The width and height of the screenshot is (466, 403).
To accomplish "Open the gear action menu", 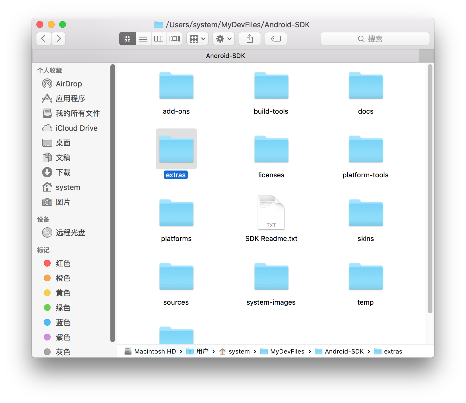I will click(x=224, y=39).
